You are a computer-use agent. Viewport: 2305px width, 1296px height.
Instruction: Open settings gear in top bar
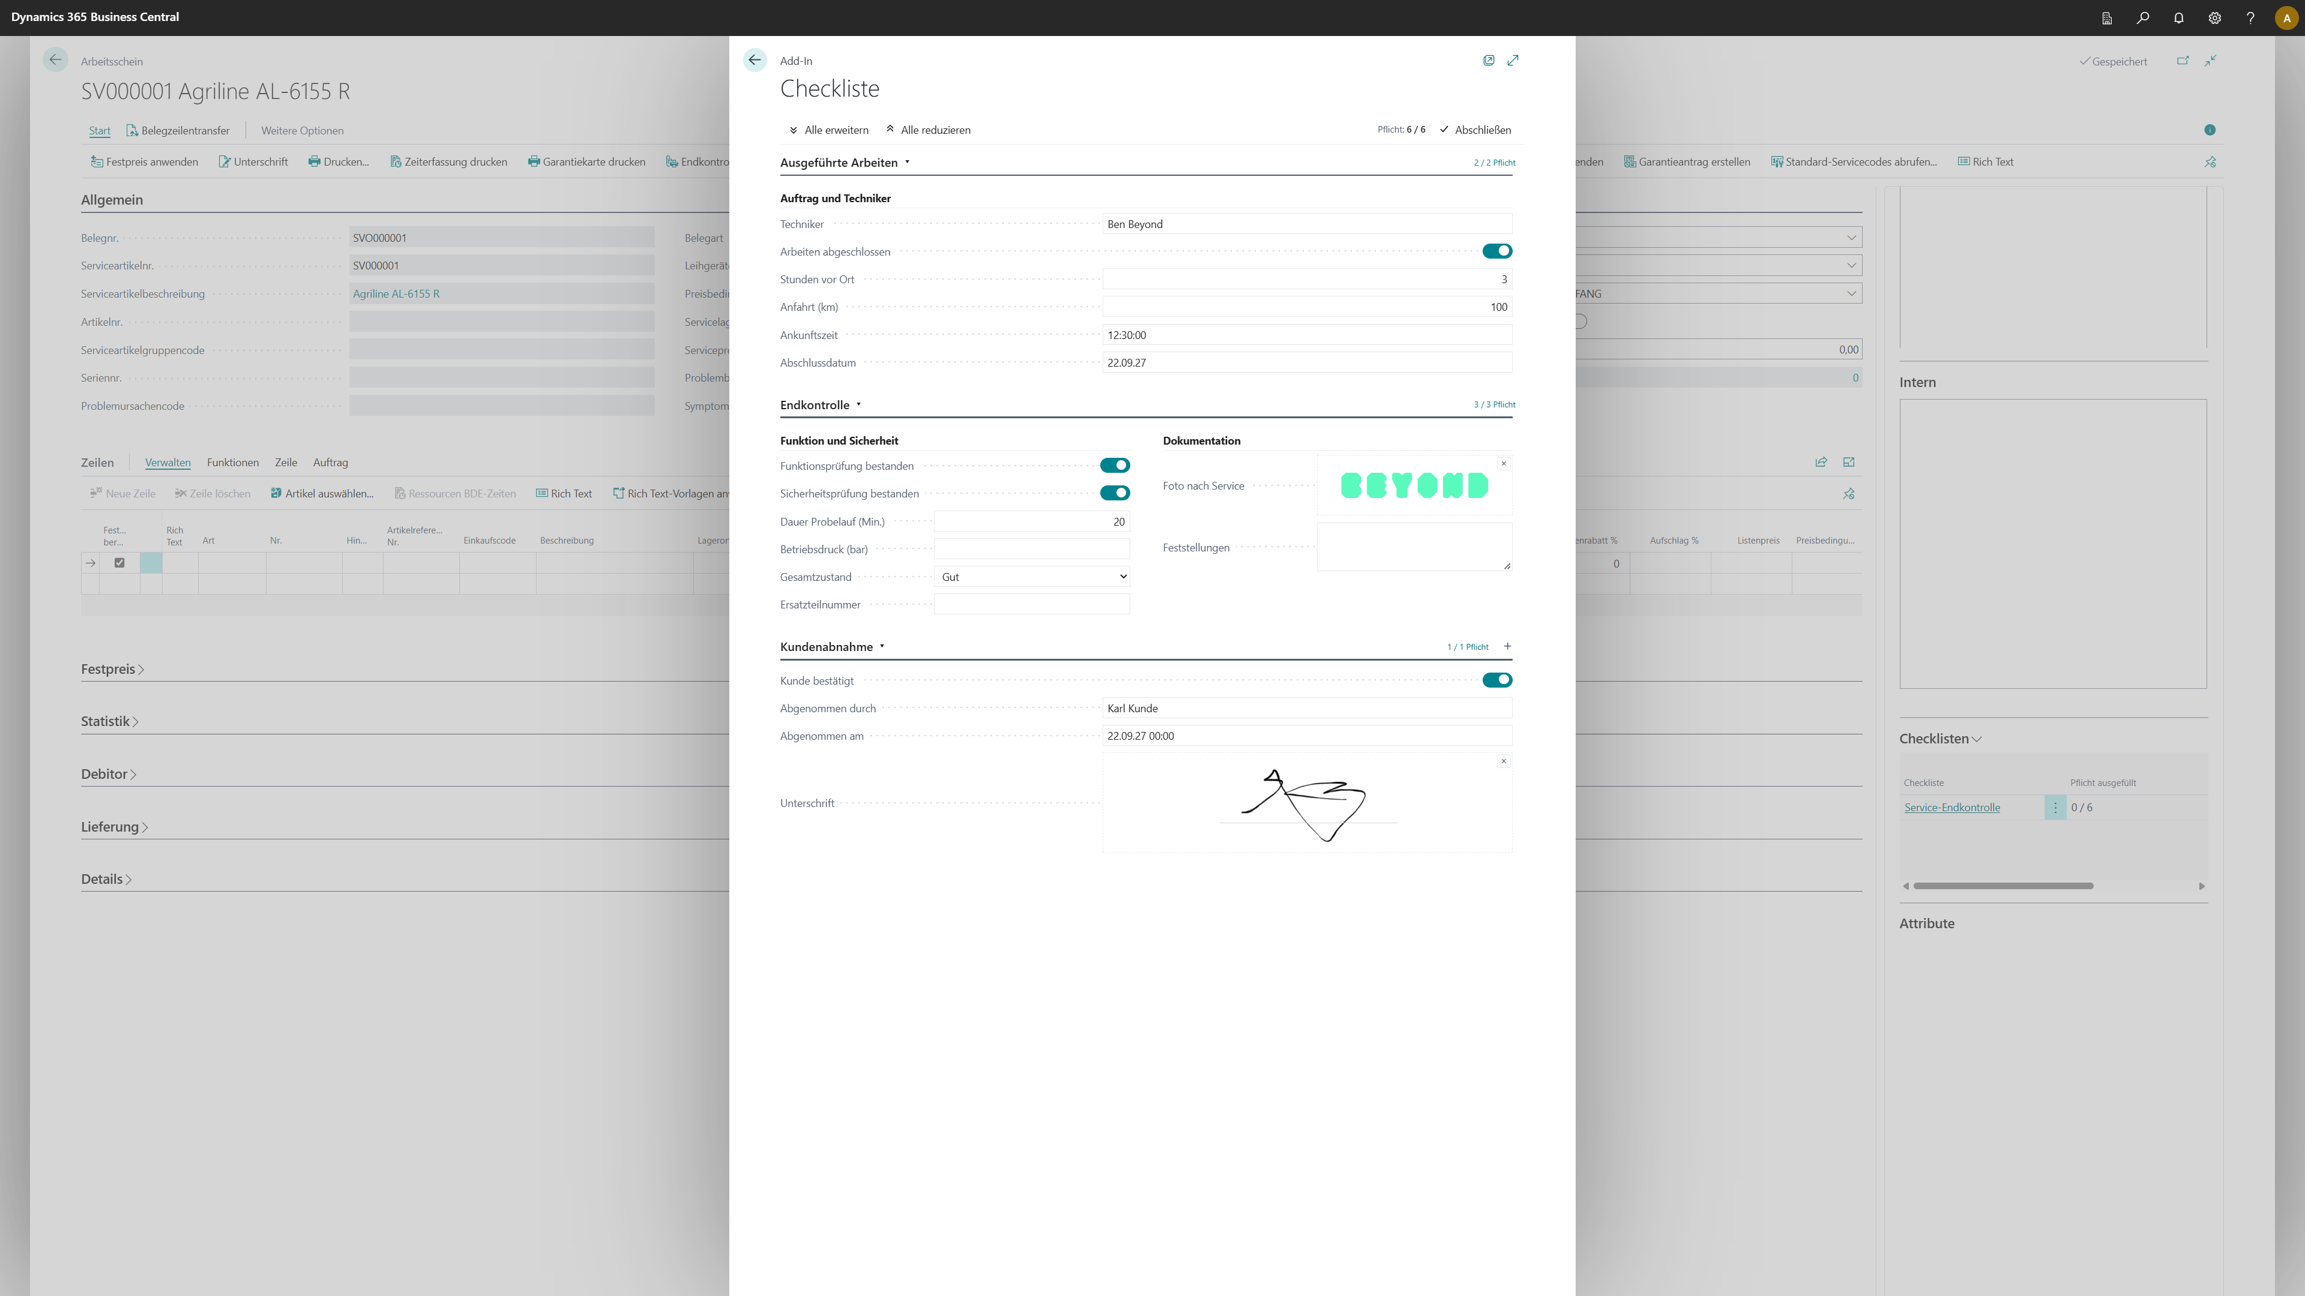pyautogui.click(x=2214, y=18)
